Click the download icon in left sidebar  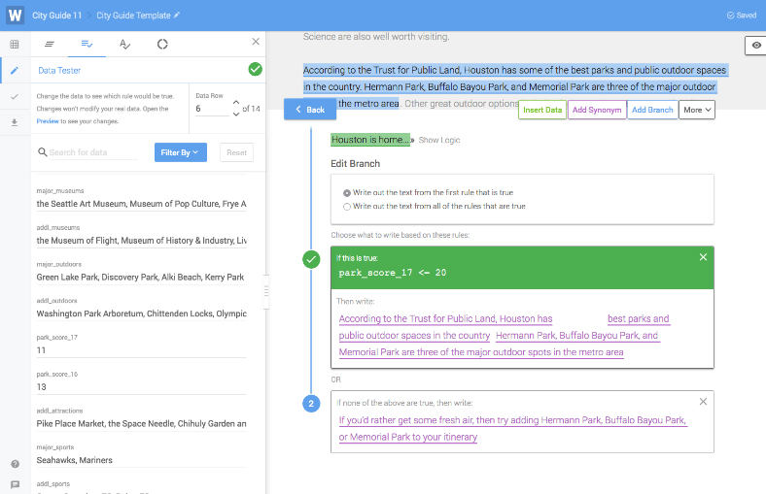click(x=15, y=122)
